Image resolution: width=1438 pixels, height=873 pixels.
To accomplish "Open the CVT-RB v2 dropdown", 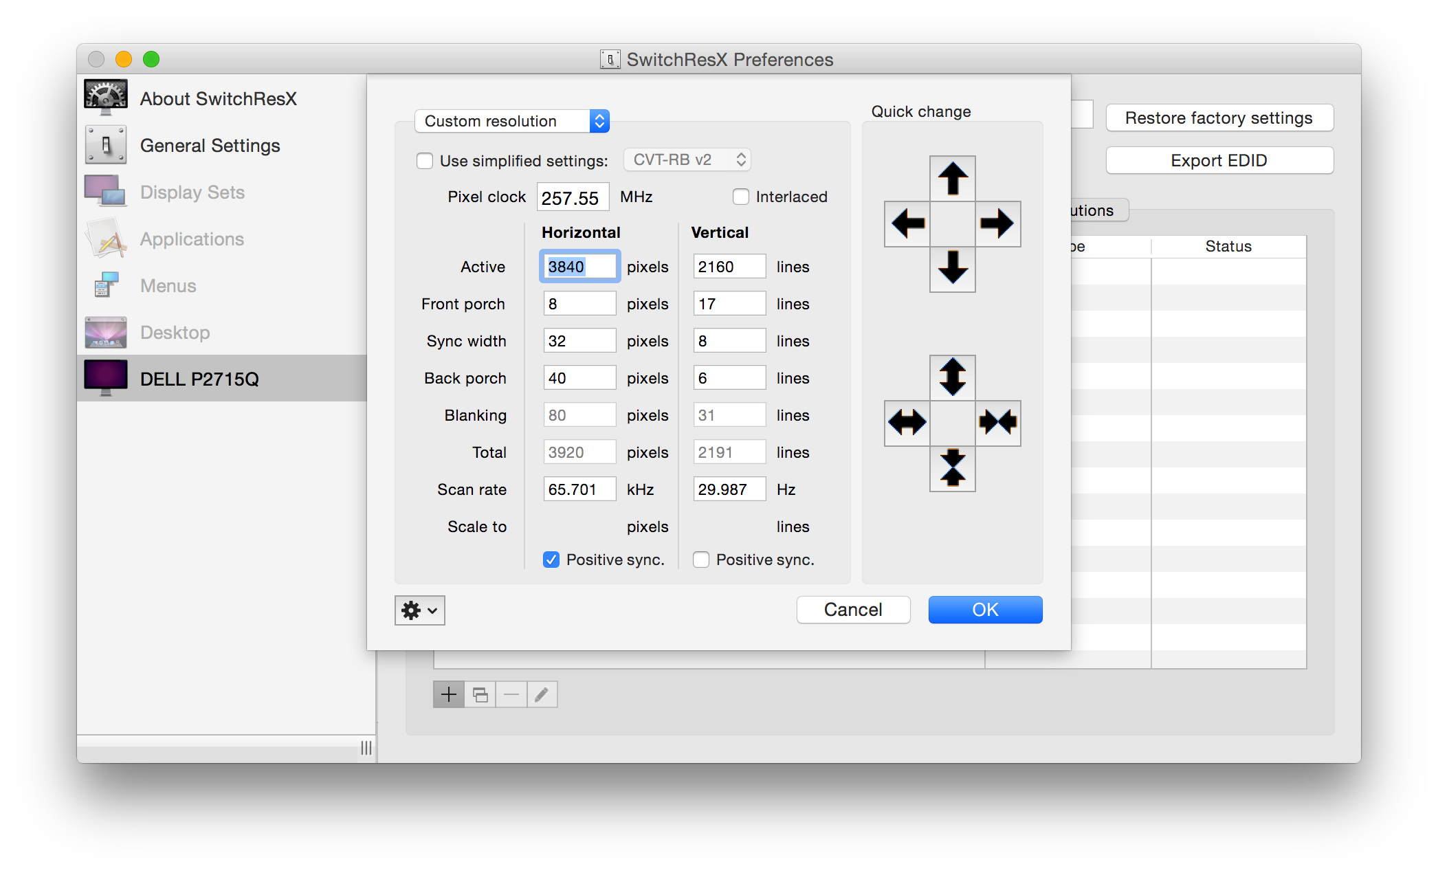I will click(687, 159).
